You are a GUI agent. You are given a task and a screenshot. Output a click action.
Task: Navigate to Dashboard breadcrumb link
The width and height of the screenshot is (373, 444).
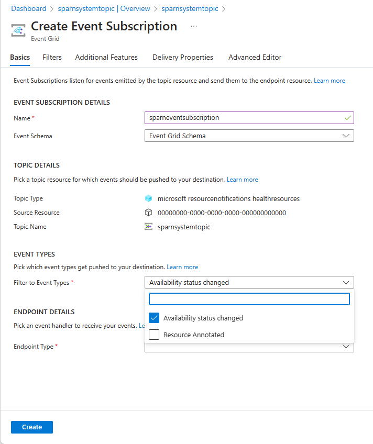[x=29, y=8]
